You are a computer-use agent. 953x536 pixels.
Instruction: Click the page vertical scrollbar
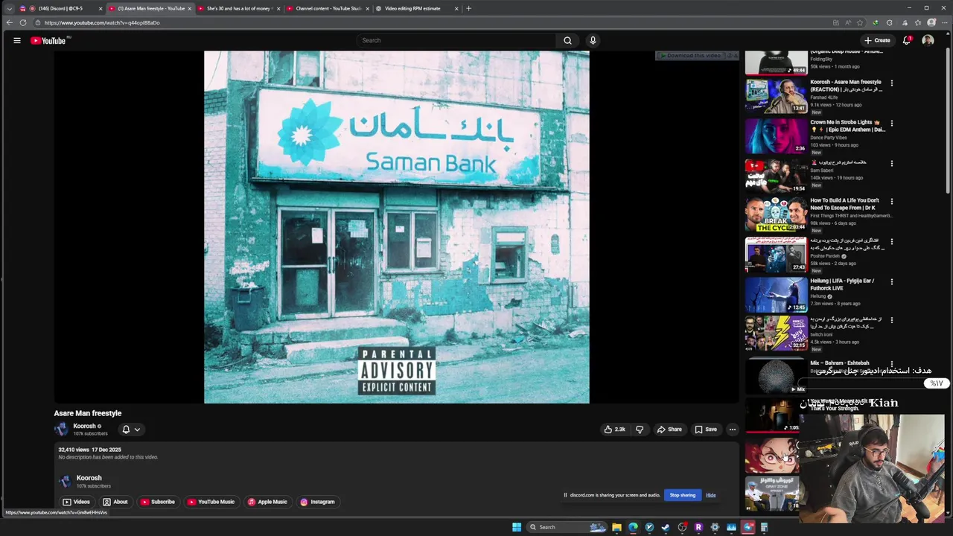tap(949, 119)
